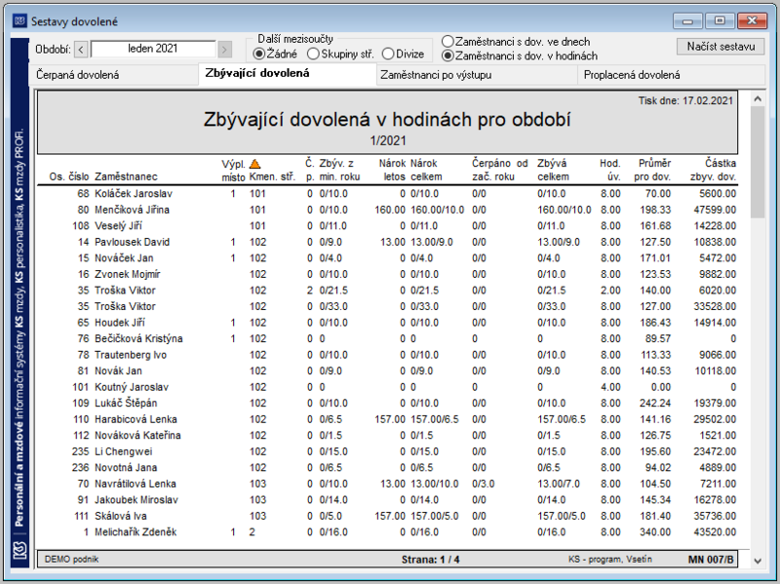Select employee Koutný Jaroslav
The height and width of the screenshot is (584, 780).
pyautogui.click(x=132, y=387)
